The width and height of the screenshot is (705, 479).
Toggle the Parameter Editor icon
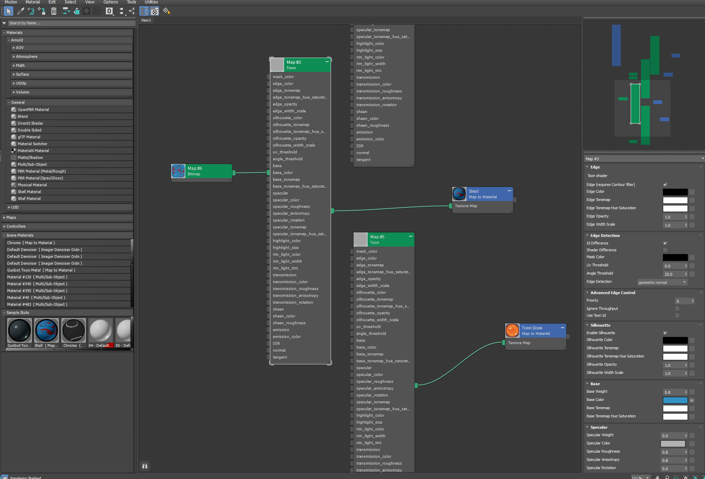[x=155, y=11]
